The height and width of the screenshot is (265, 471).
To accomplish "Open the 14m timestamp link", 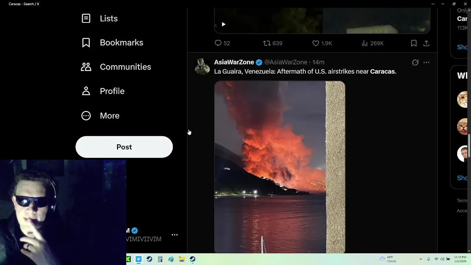I will (318, 62).
